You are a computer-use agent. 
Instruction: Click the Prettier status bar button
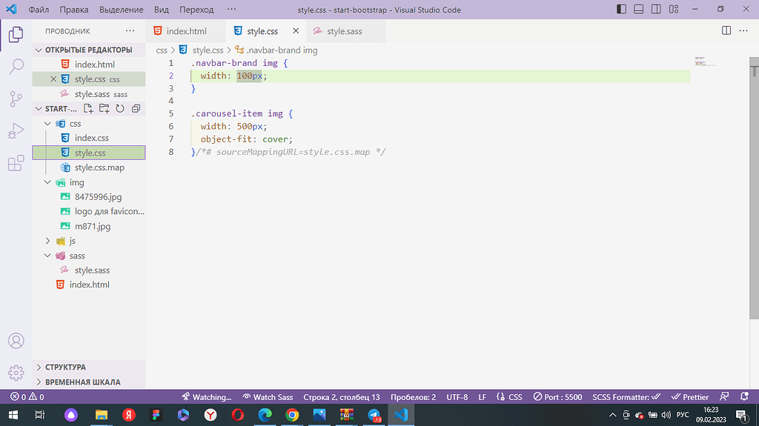(x=689, y=397)
